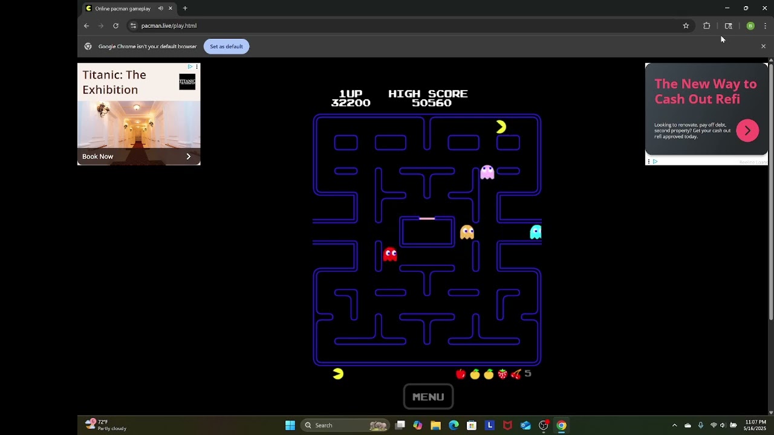Open McAfee from the taskbar
The image size is (774, 435).
click(x=507, y=425)
